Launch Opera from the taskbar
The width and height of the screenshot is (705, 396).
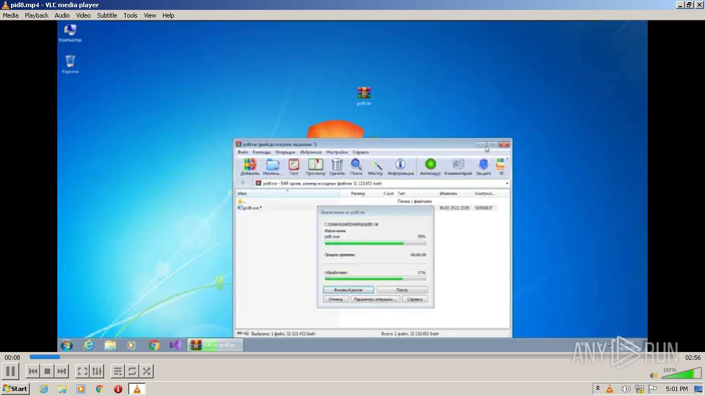click(118, 389)
